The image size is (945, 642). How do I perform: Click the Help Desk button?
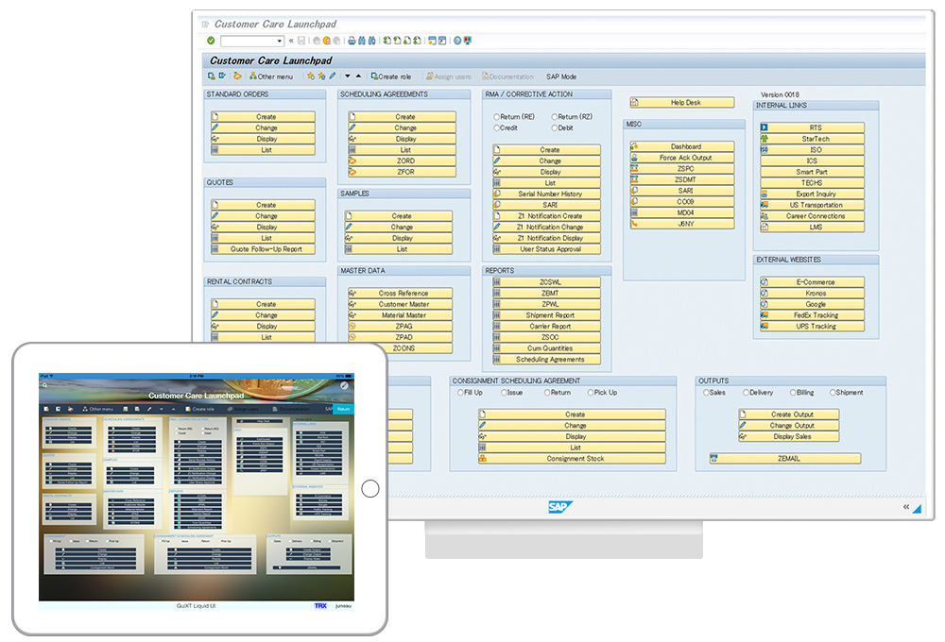click(x=681, y=103)
